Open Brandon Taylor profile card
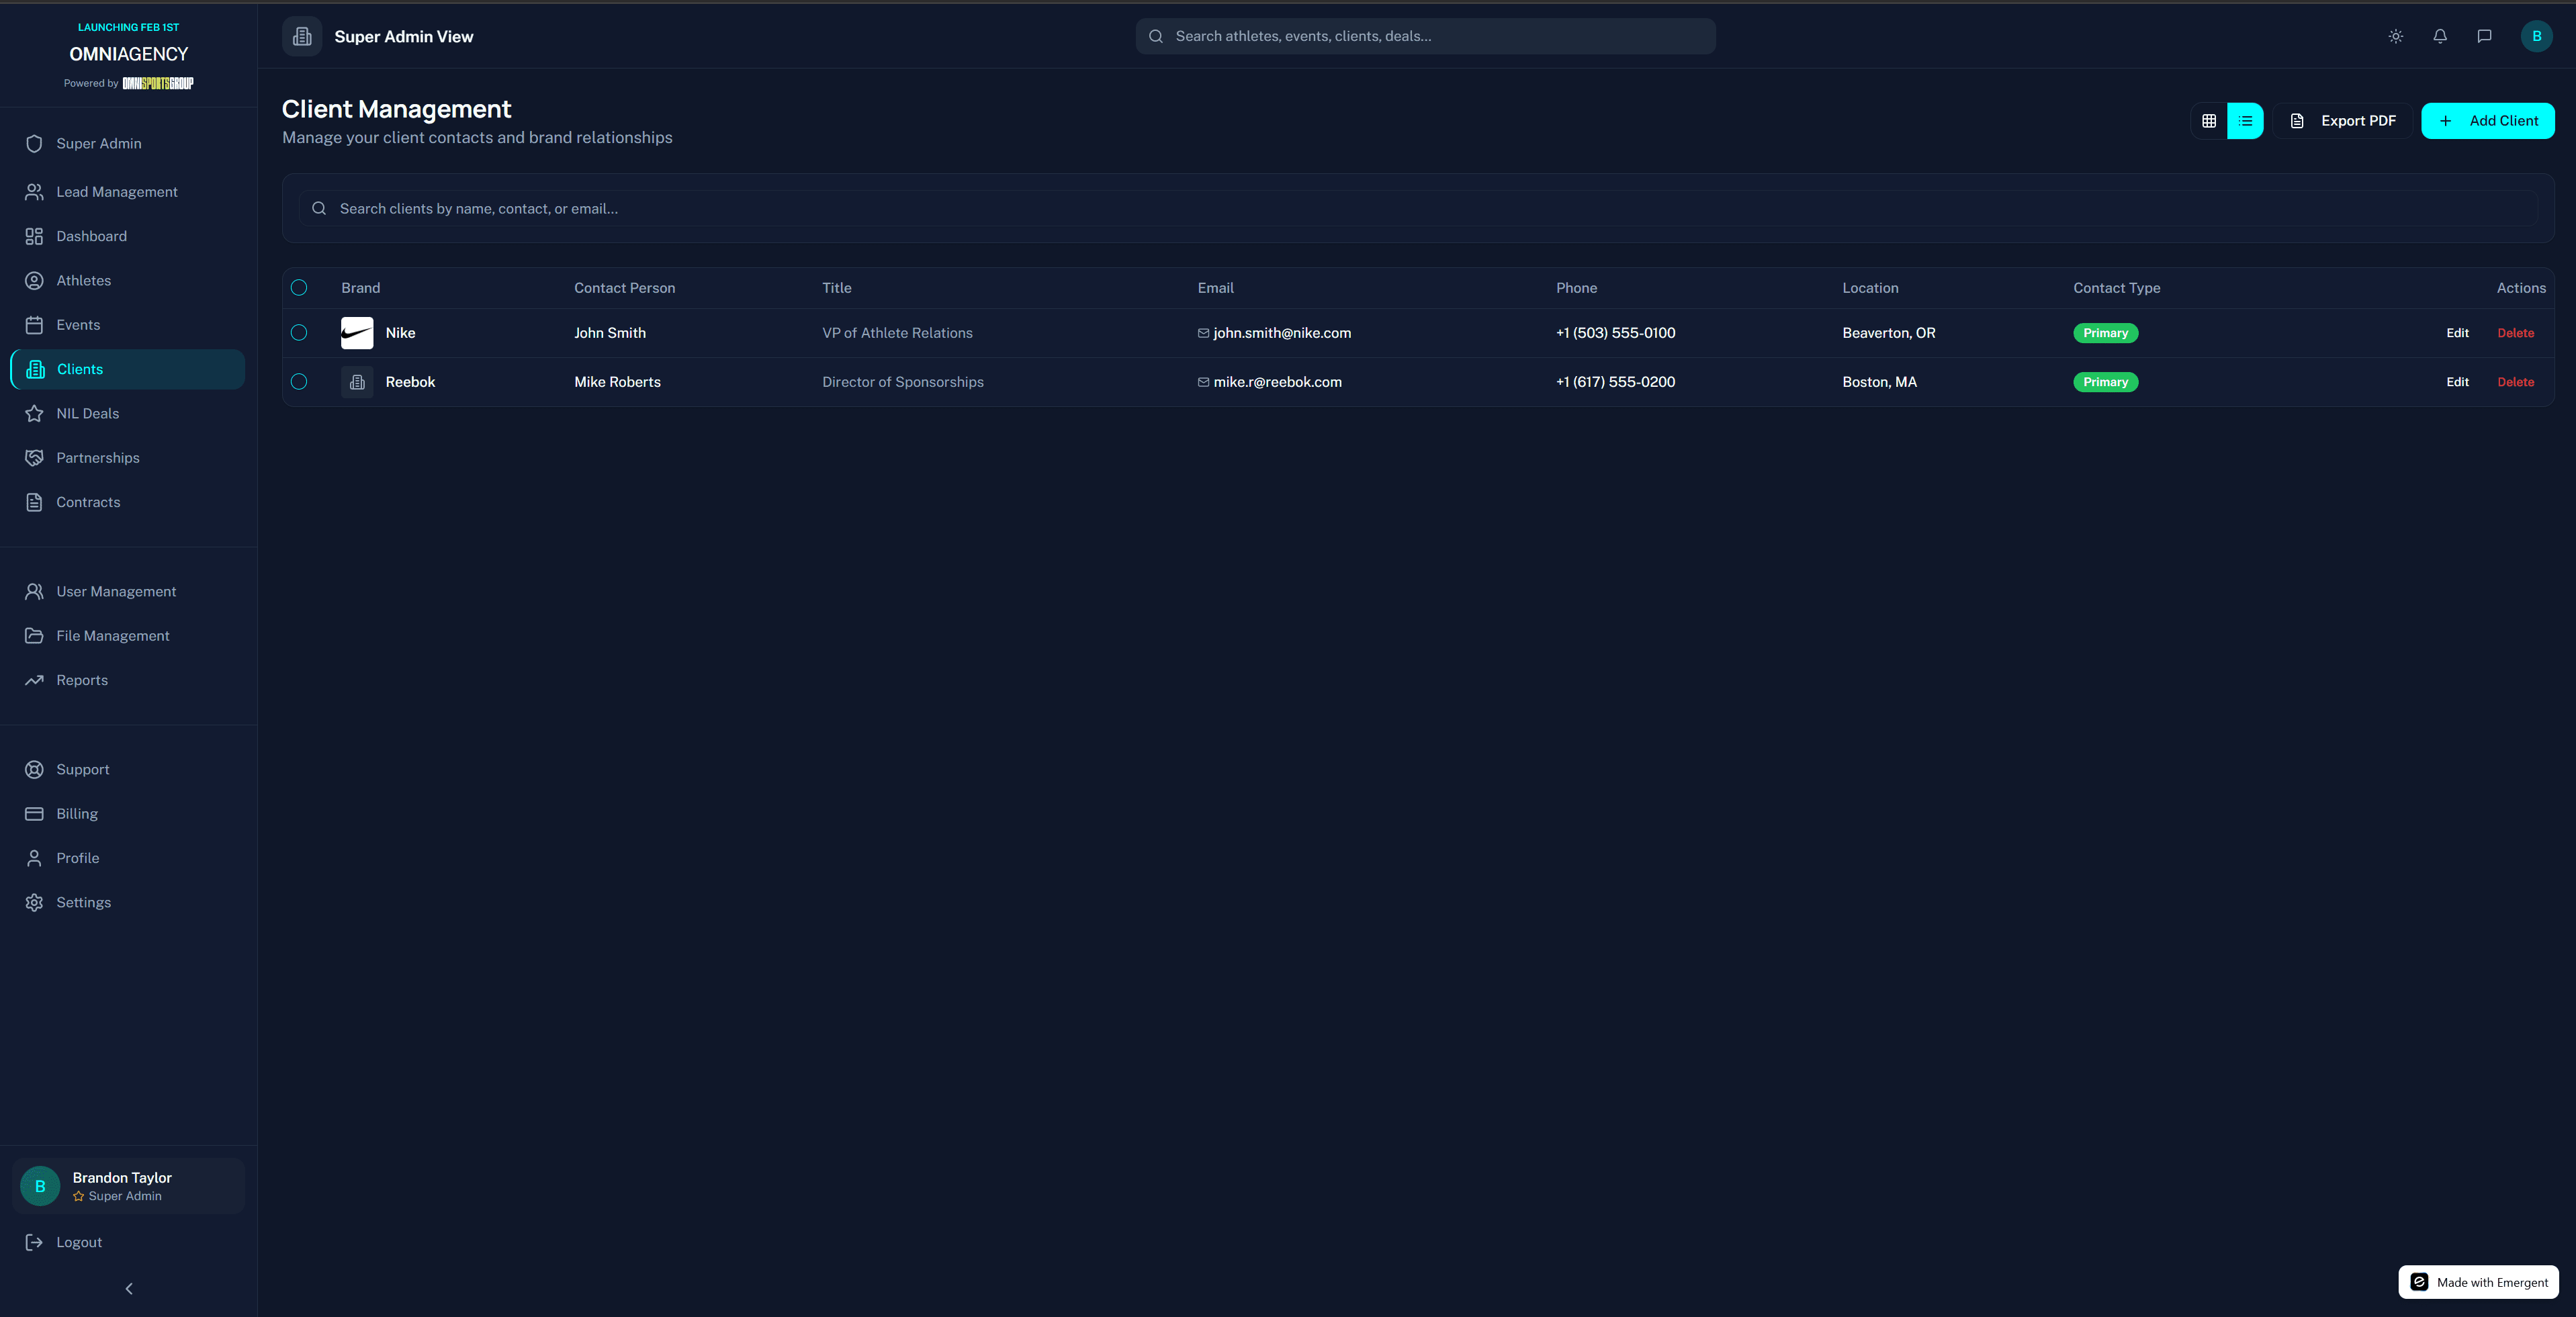 (x=128, y=1186)
